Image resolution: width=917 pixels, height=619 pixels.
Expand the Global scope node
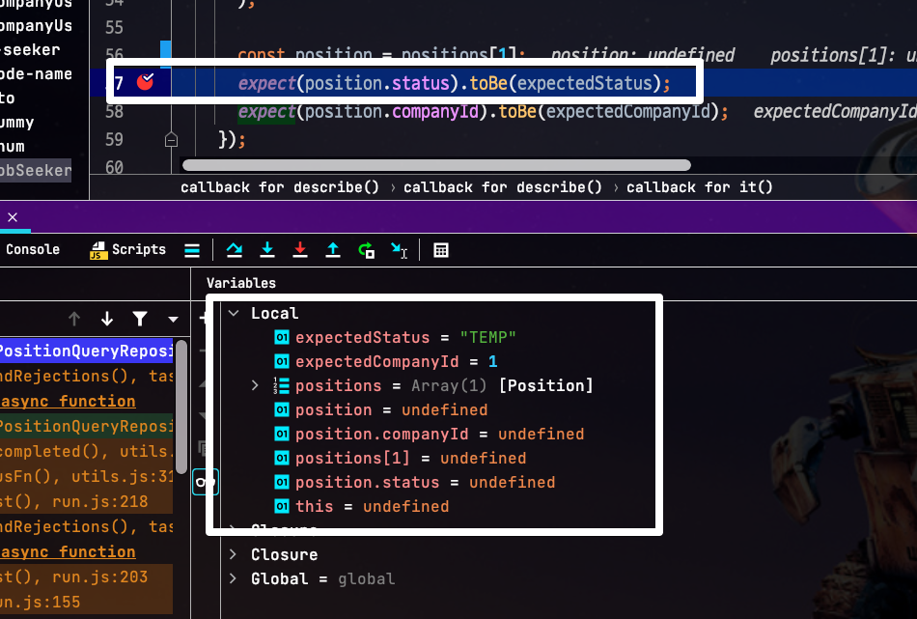[234, 578]
